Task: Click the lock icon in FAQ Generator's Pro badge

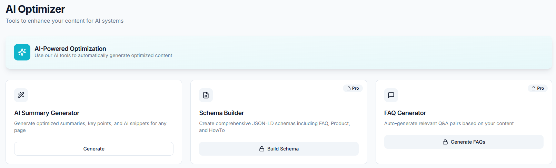Action: coord(534,88)
